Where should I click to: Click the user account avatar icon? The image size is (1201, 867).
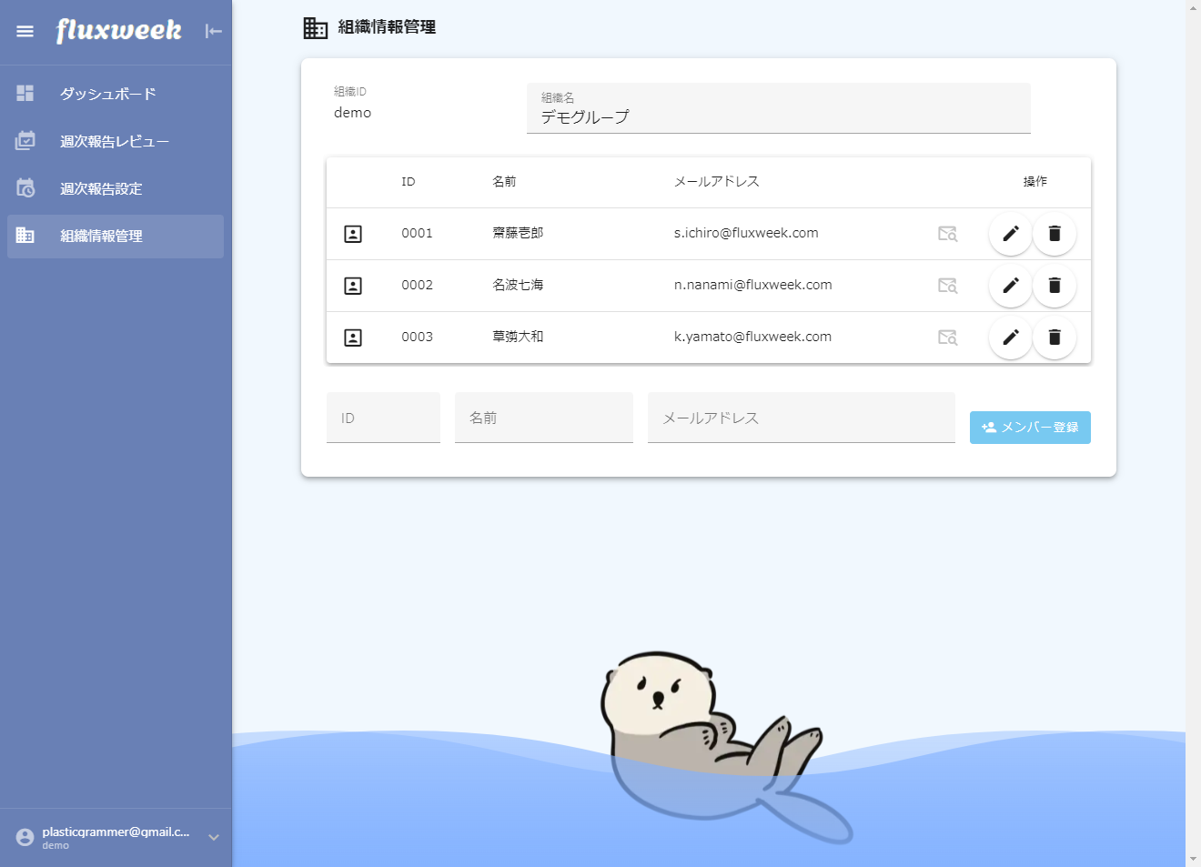[x=25, y=837]
